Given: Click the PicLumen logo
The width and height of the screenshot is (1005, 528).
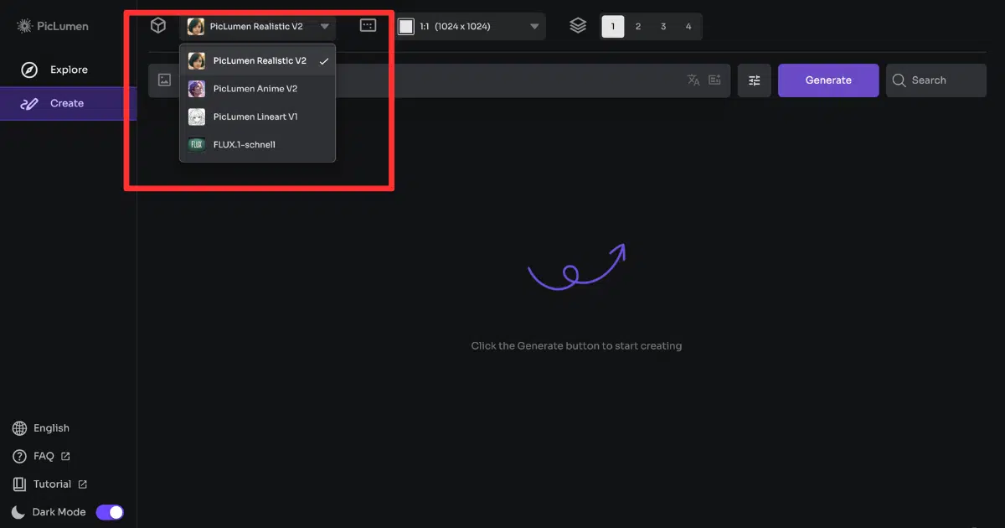Looking at the screenshot, I should [x=52, y=26].
